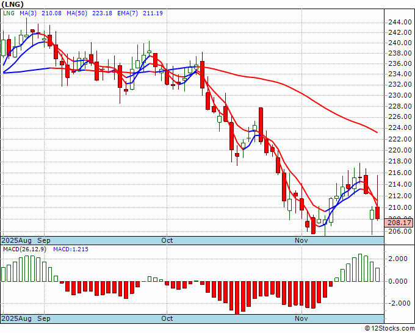Click the 240.00 price axis label

(x=400, y=43)
